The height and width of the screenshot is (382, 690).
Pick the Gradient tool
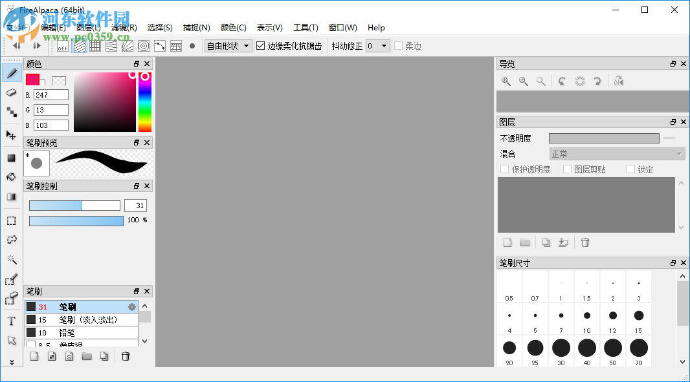[11, 196]
